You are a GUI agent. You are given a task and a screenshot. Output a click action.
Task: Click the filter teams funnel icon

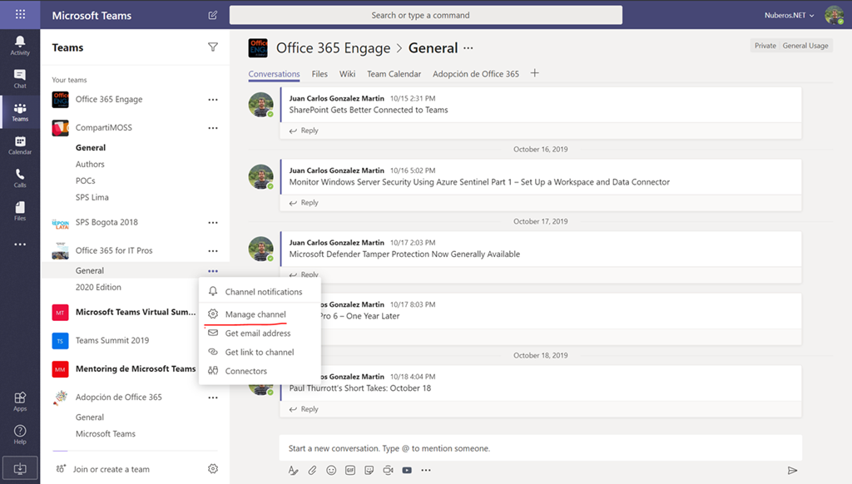pyautogui.click(x=213, y=47)
